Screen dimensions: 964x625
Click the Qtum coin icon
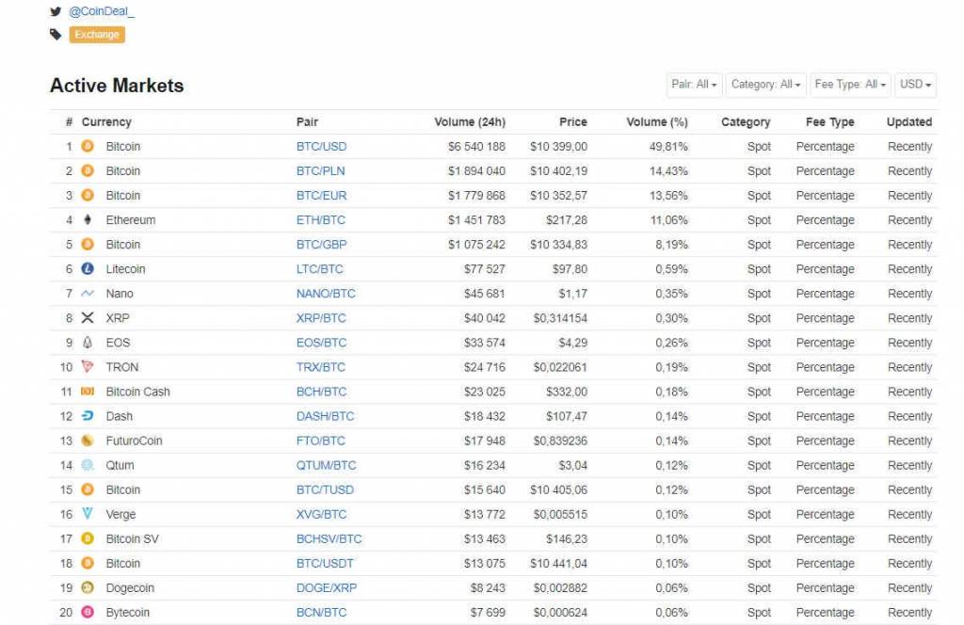(x=88, y=465)
